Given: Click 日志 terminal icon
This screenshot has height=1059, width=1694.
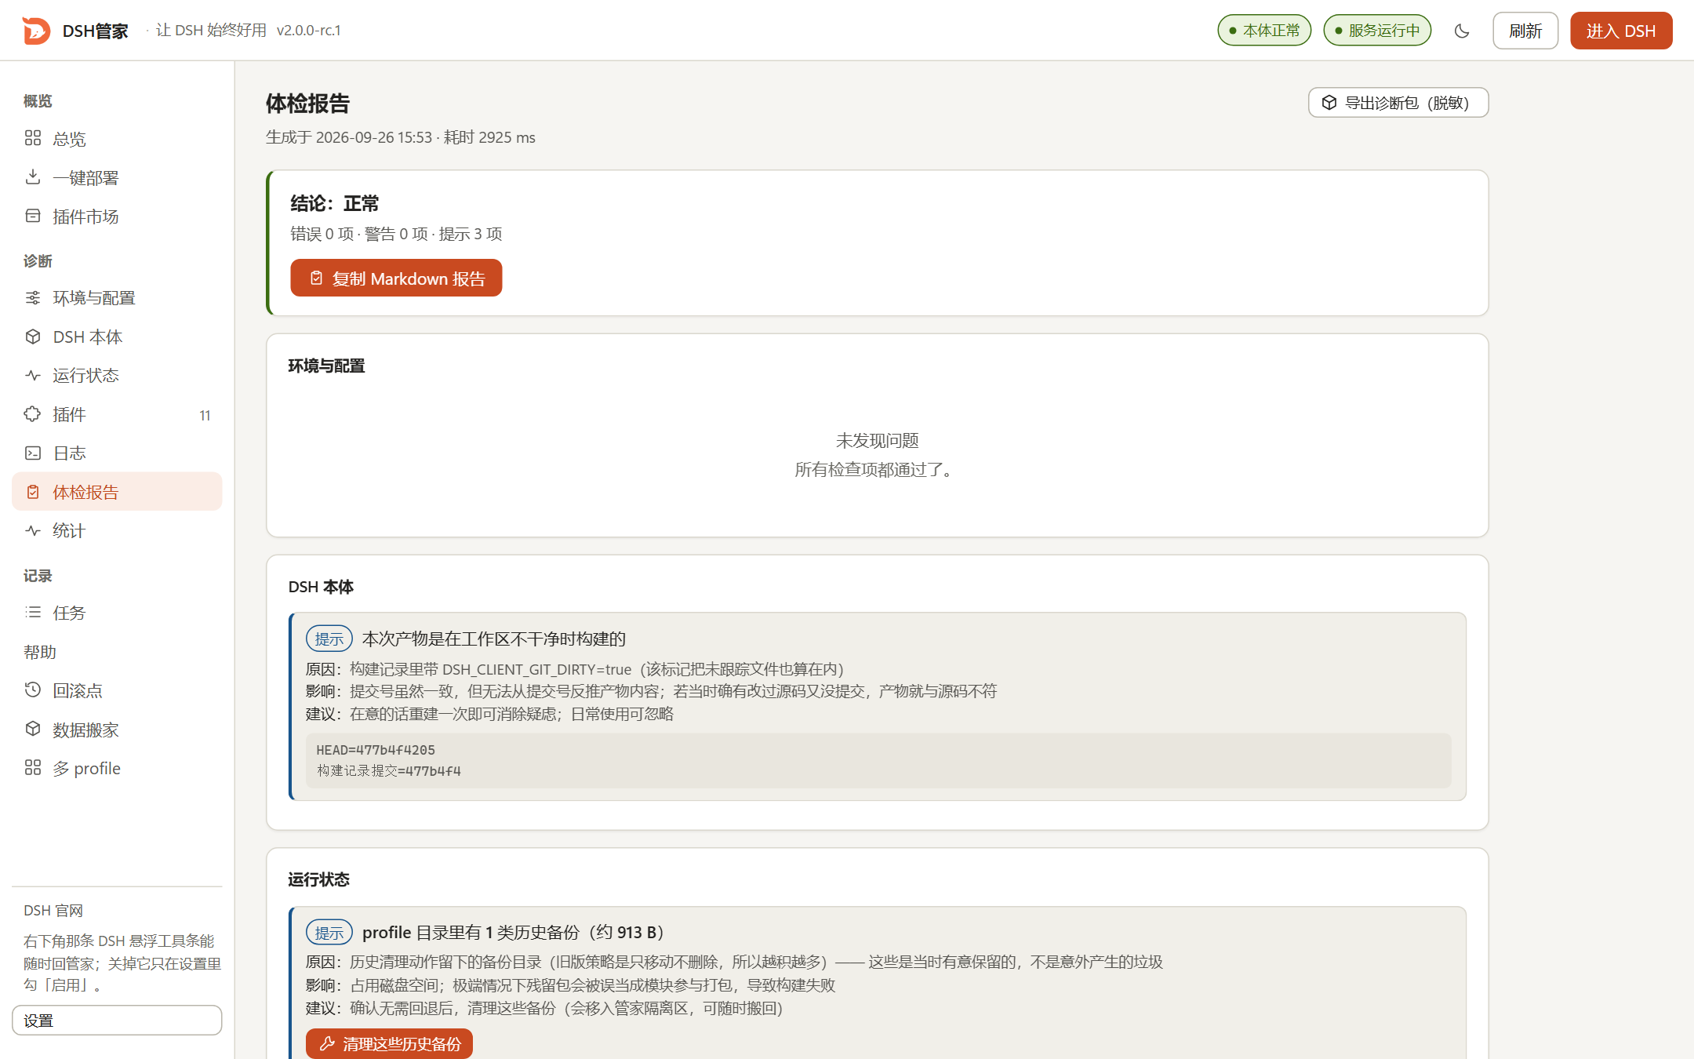Looking at the screenshot, I should 33,453.
